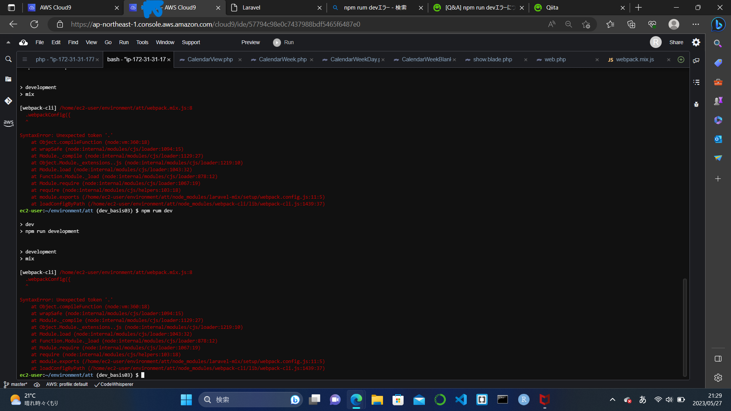Click the taskbar search box
731x411 pixels.
click(x=251, y=400)
